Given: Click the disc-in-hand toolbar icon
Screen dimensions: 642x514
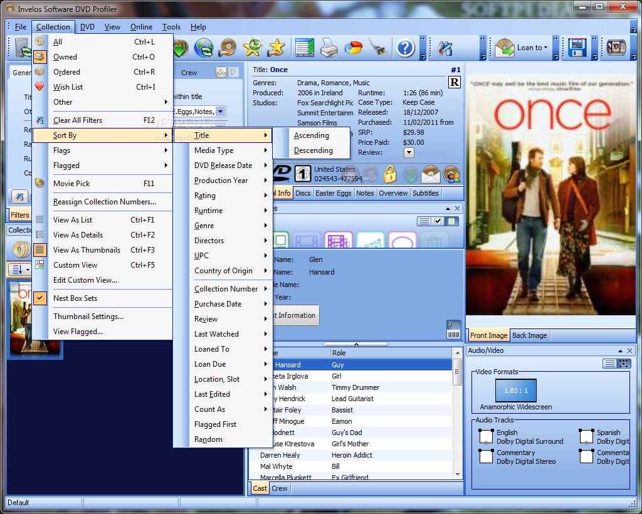Looking at the screenshot, I should [x=228, y=48].
